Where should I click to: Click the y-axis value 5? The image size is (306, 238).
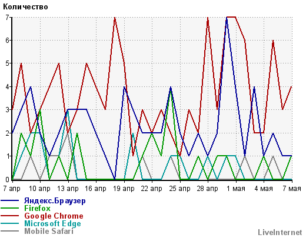pos(8,63)
